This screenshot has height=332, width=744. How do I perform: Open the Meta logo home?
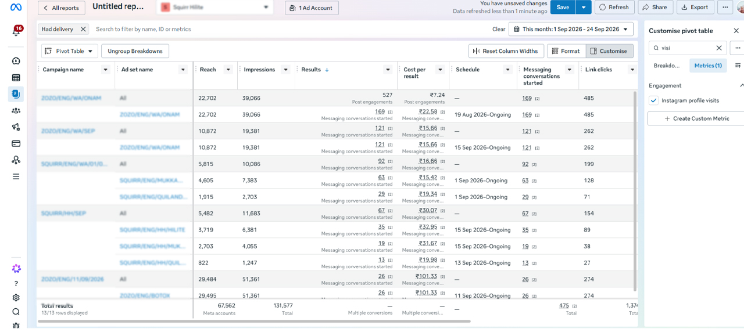(x=16, y=7)
